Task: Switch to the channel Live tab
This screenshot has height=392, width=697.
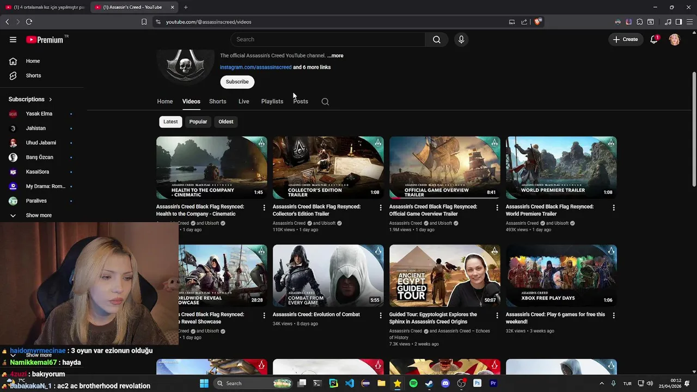Action: [244, 101]
